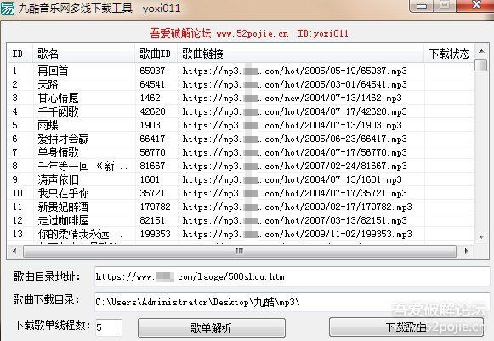Click the scroll up arrow of song list
The width and height of the screenshot is (494, 341).
click(x=481, y=51)
